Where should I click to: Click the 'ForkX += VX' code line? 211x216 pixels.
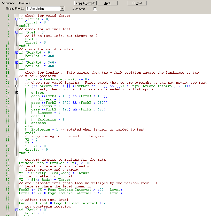click(x=71, y=190)
